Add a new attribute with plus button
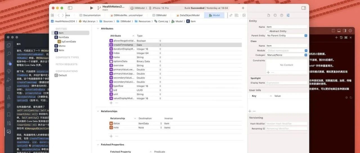 click(111, 103)
